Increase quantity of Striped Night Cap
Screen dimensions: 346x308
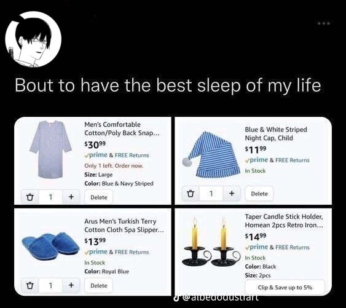(232, 194)
